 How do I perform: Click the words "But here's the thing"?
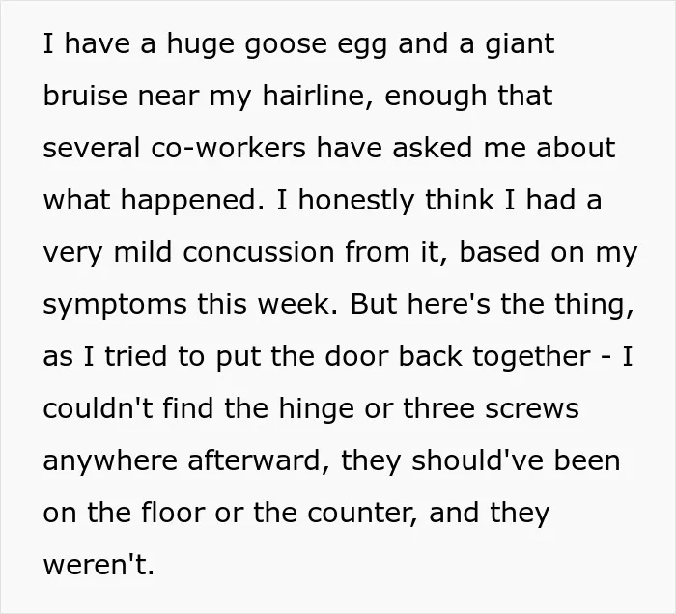[x=489, y=306]
